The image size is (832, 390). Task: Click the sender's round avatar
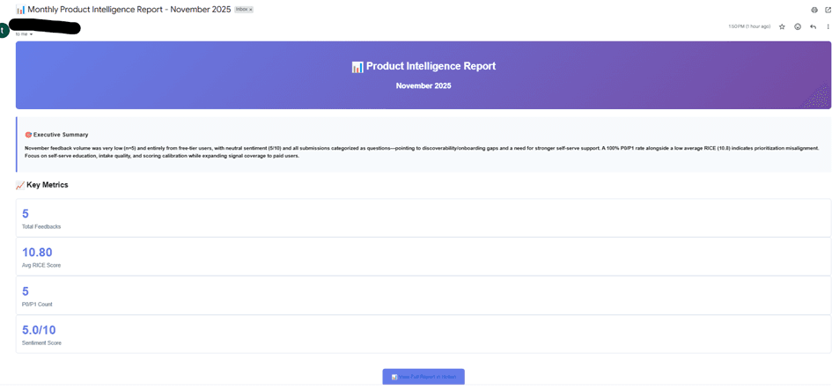(4, 31)
